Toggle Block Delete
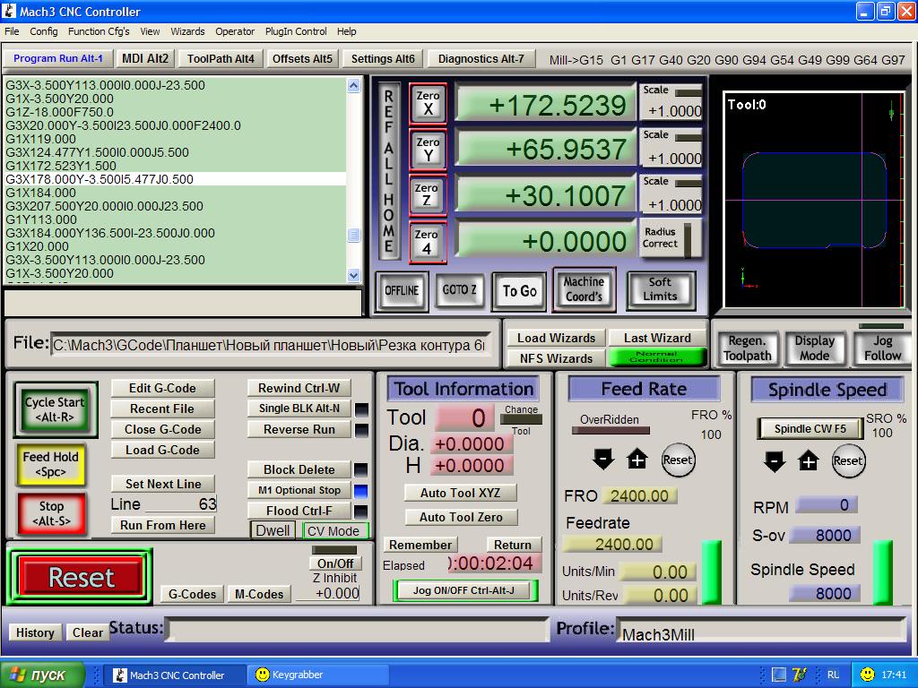Image resolution: width=918 pixels, height=688 pixels. click(299, 469)
